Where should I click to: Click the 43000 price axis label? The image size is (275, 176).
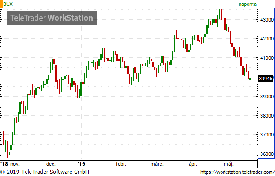coord(267,20)
